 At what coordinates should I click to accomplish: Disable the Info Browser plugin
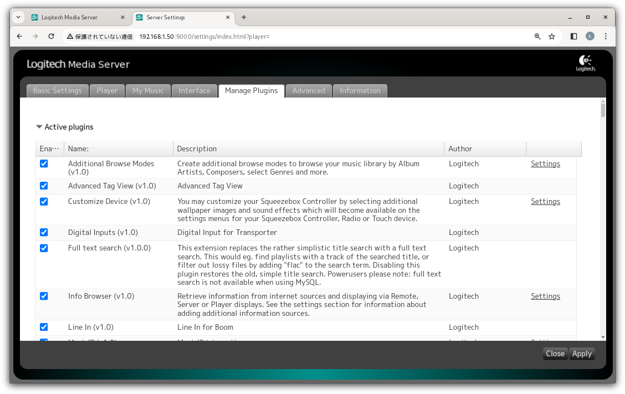point(44,296)
